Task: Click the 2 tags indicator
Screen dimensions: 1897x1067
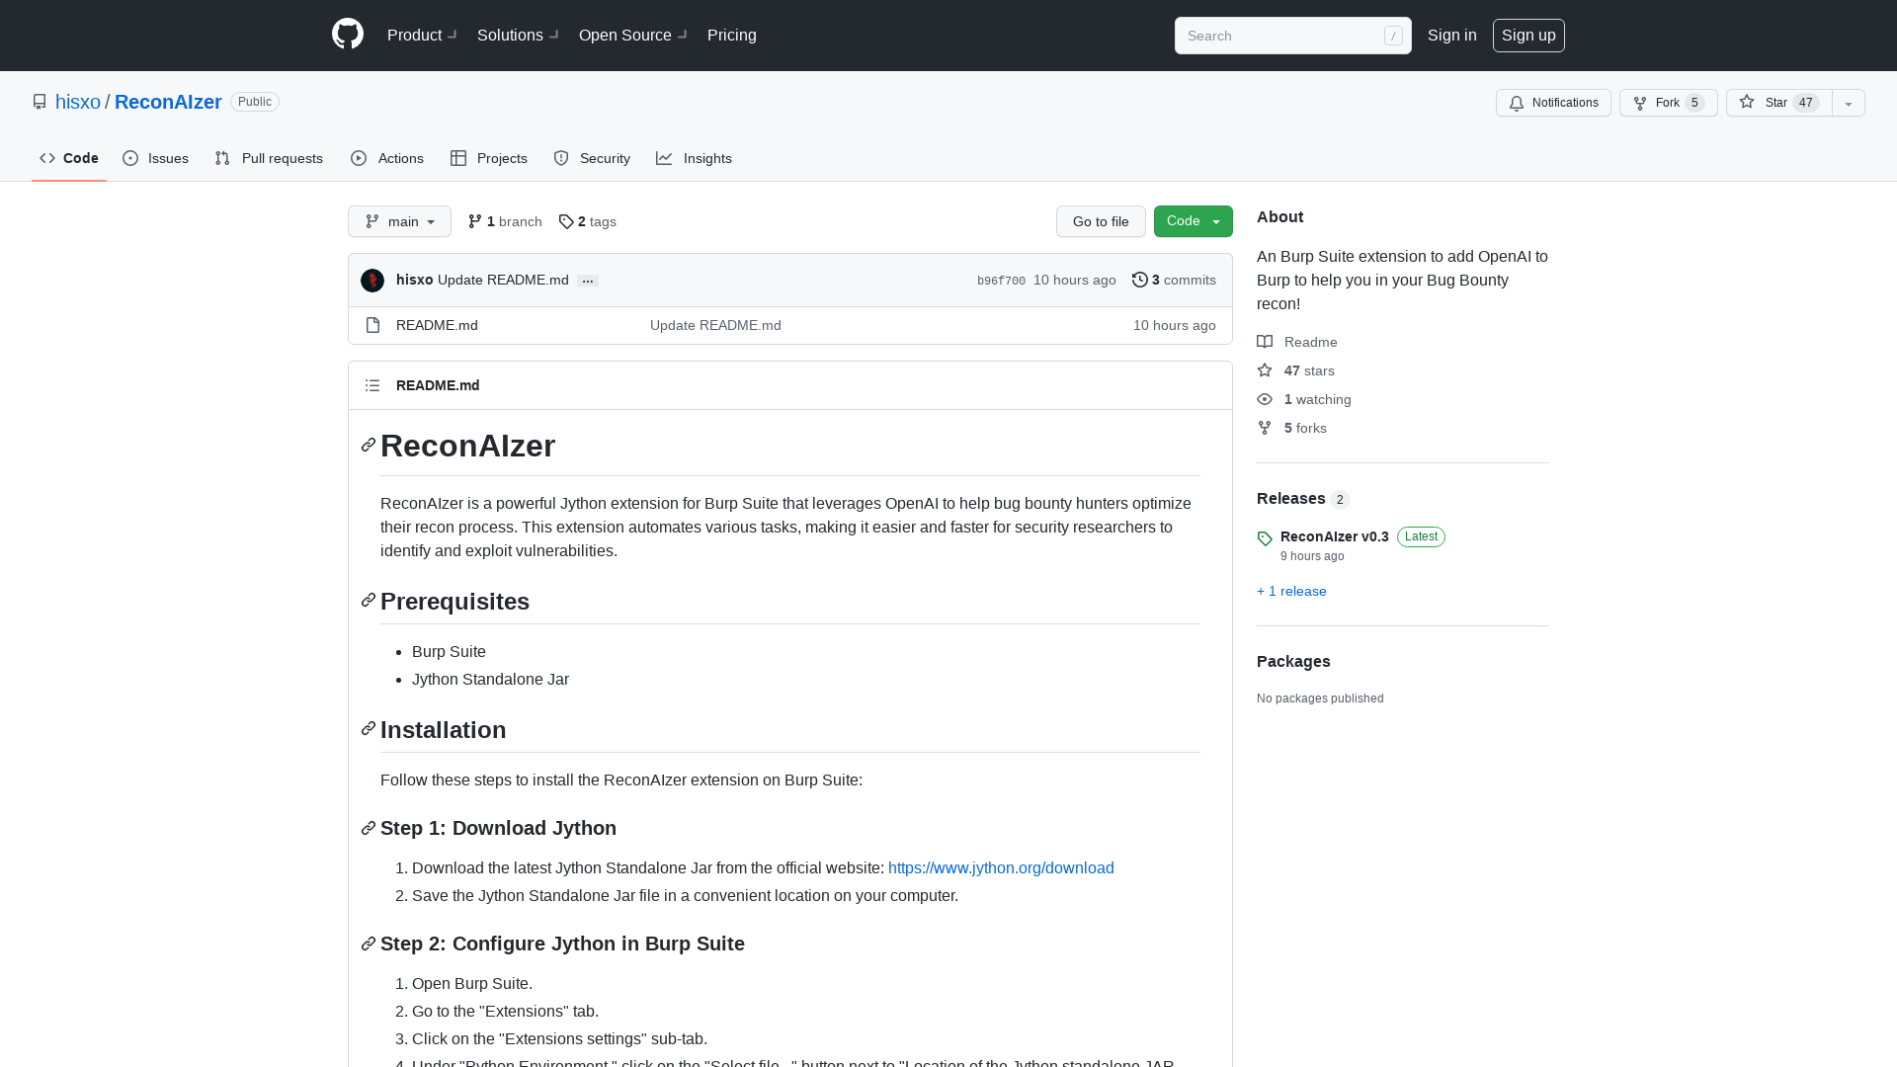Action: click(586, 221)
